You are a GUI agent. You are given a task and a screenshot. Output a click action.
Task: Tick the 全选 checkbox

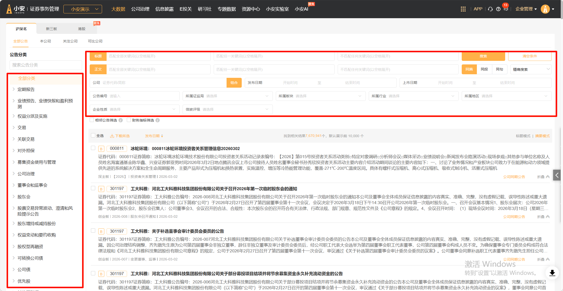pos(93,135)
